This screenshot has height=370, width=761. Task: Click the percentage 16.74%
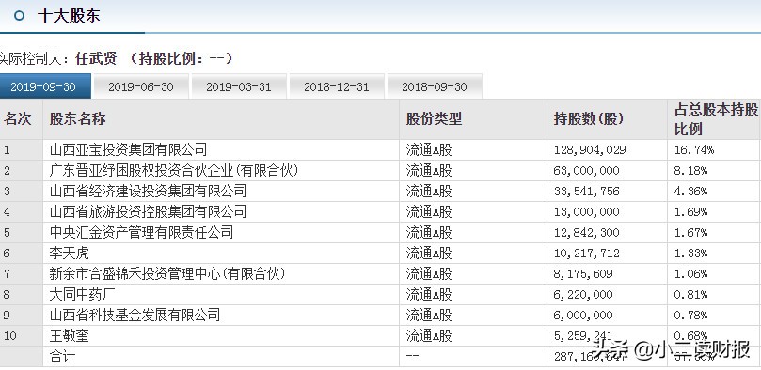[694, 150]
